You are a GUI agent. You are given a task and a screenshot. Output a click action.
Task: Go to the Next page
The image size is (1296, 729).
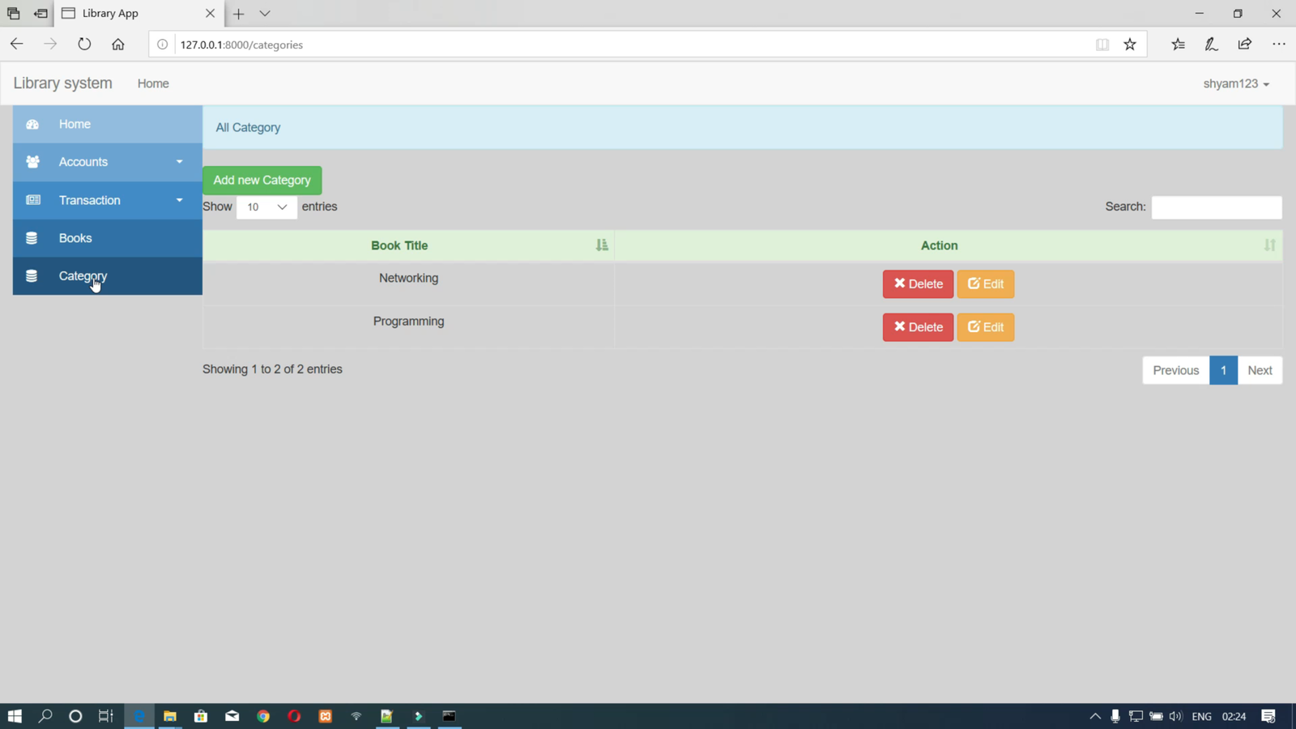pyautogui.click(x=1260, y=370)
